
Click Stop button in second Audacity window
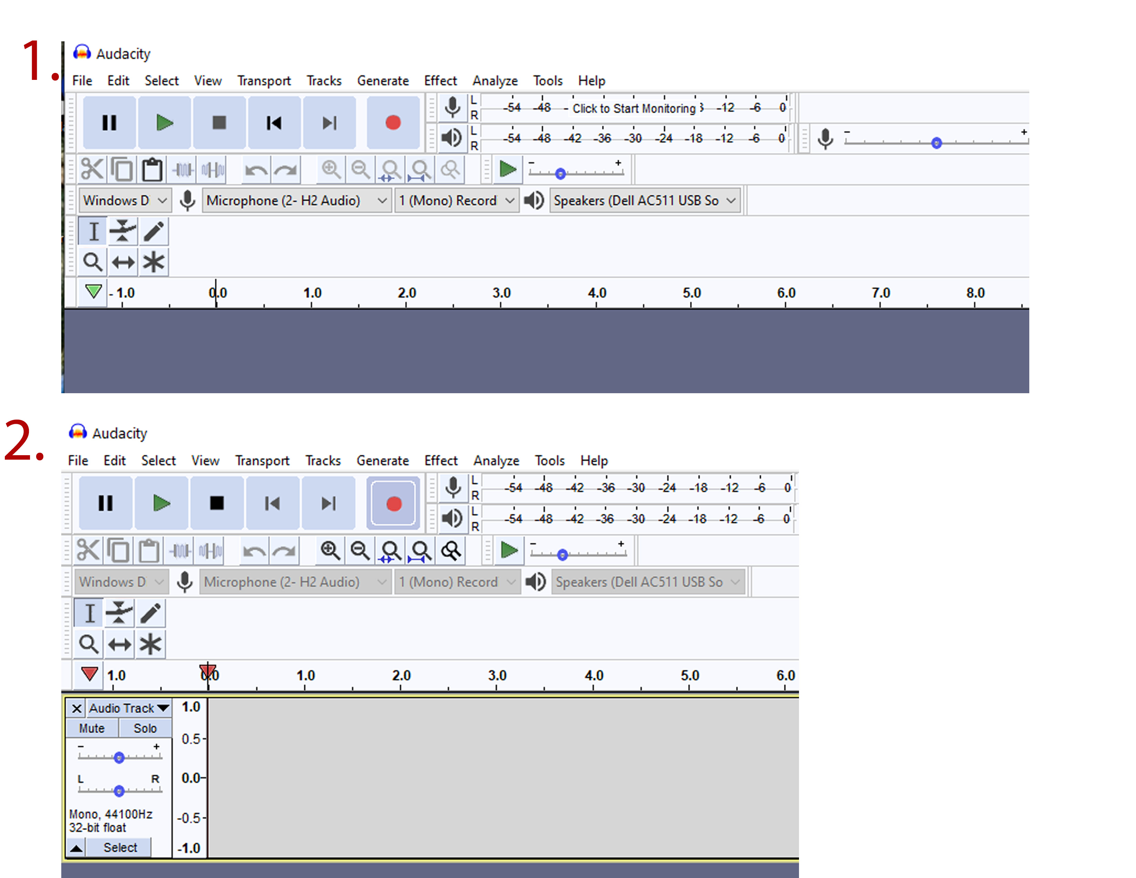coord(217,503)
